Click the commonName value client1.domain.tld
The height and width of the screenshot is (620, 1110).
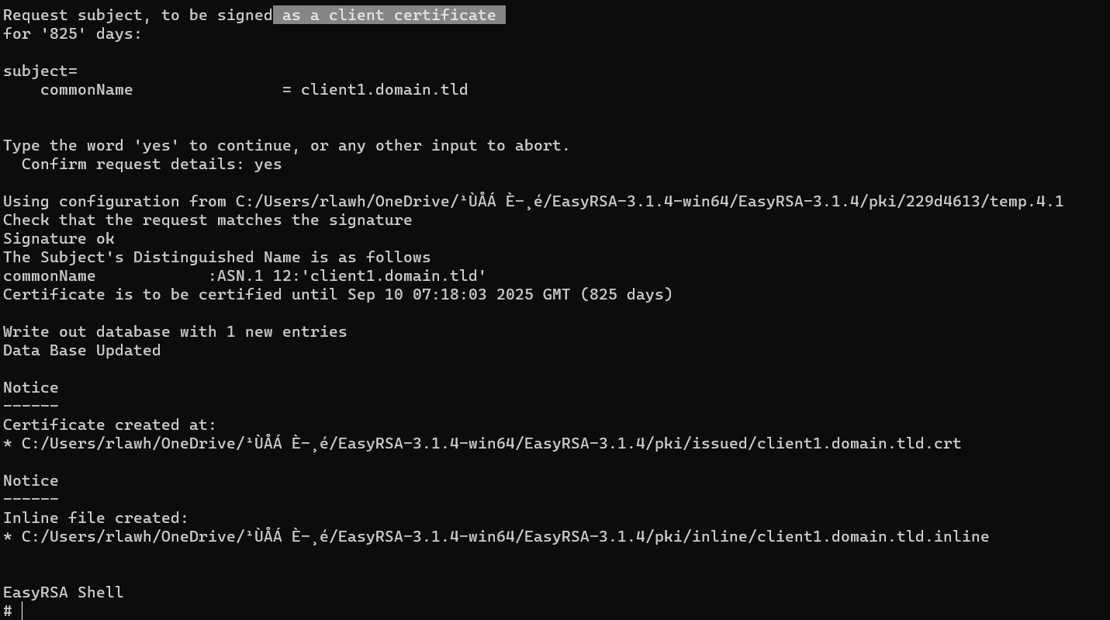pos(385,90)
